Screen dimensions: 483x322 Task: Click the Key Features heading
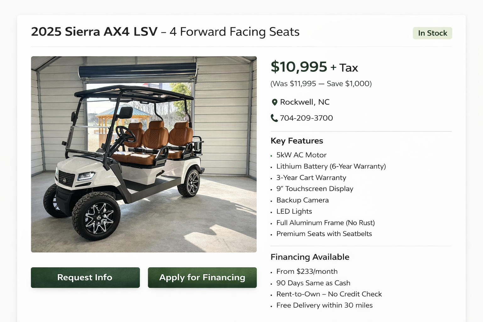coord(297,141)
